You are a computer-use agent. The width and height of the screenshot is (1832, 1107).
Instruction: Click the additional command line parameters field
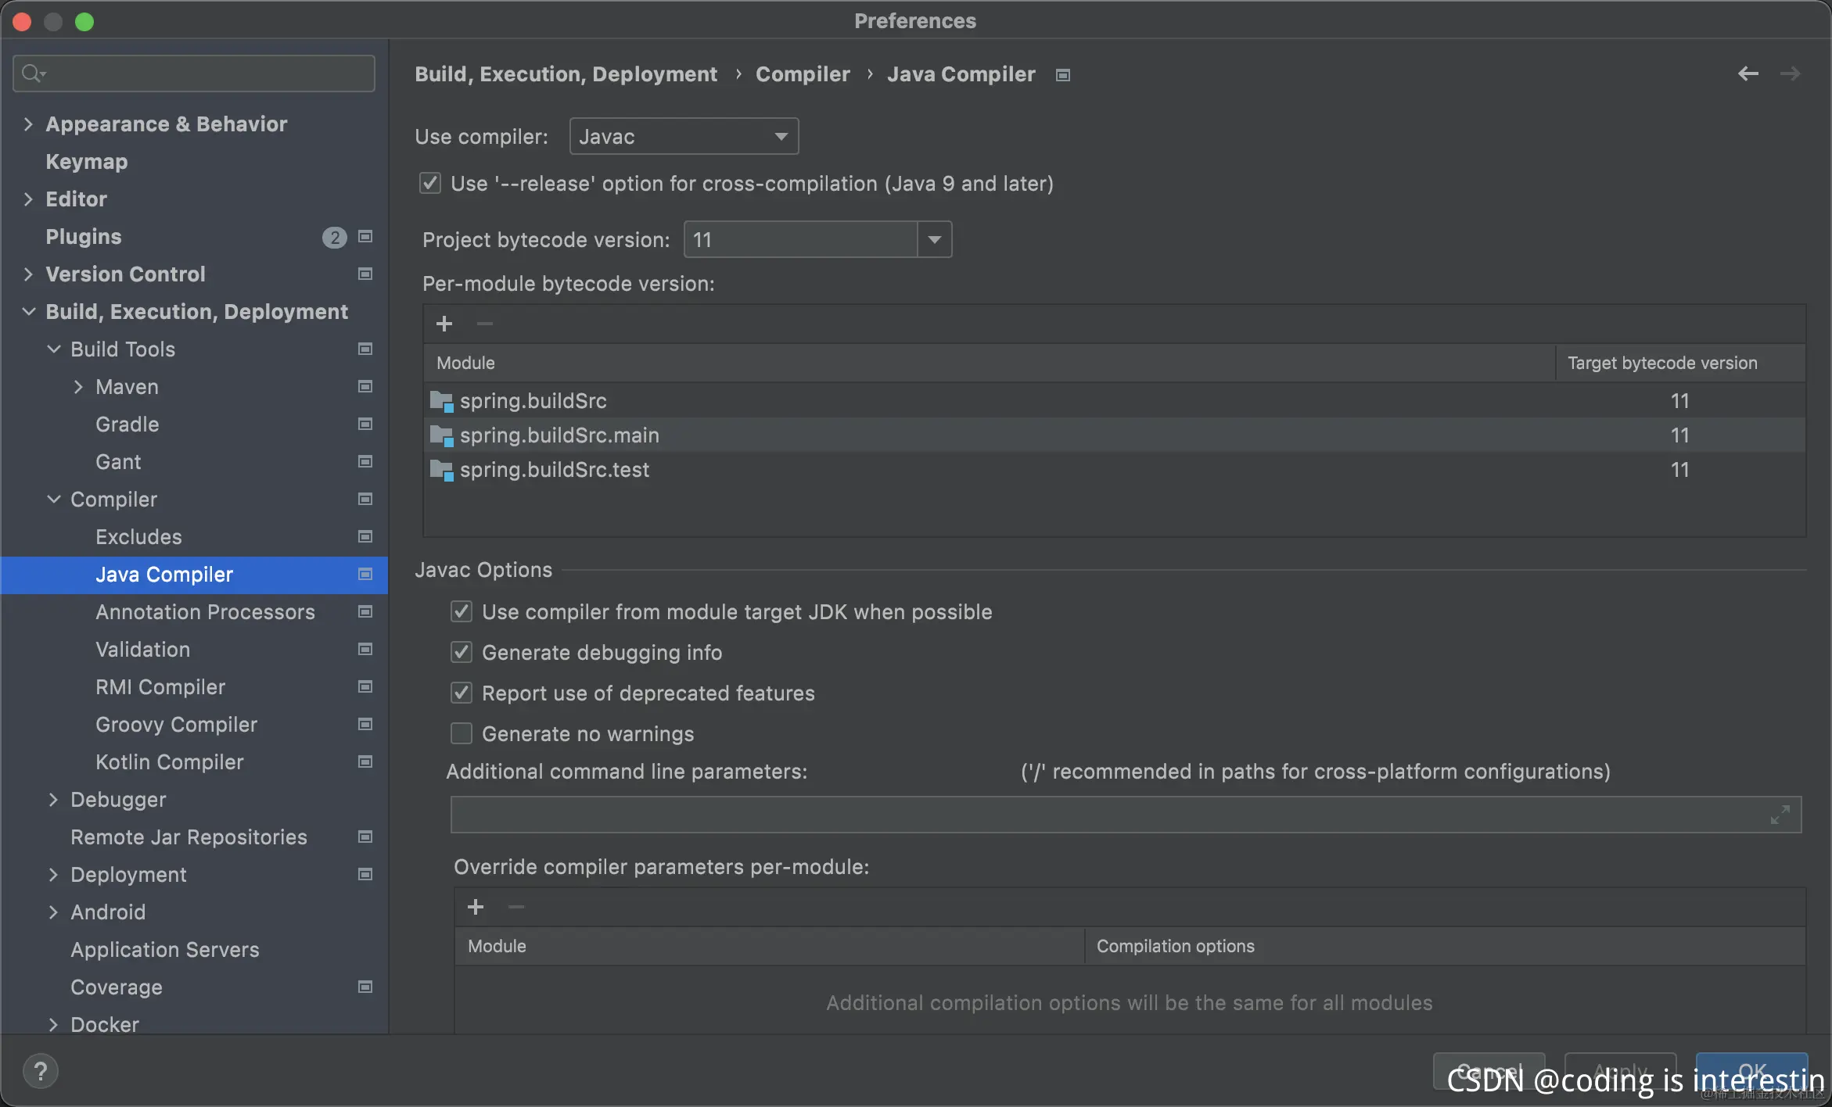tap(1095, 815)
